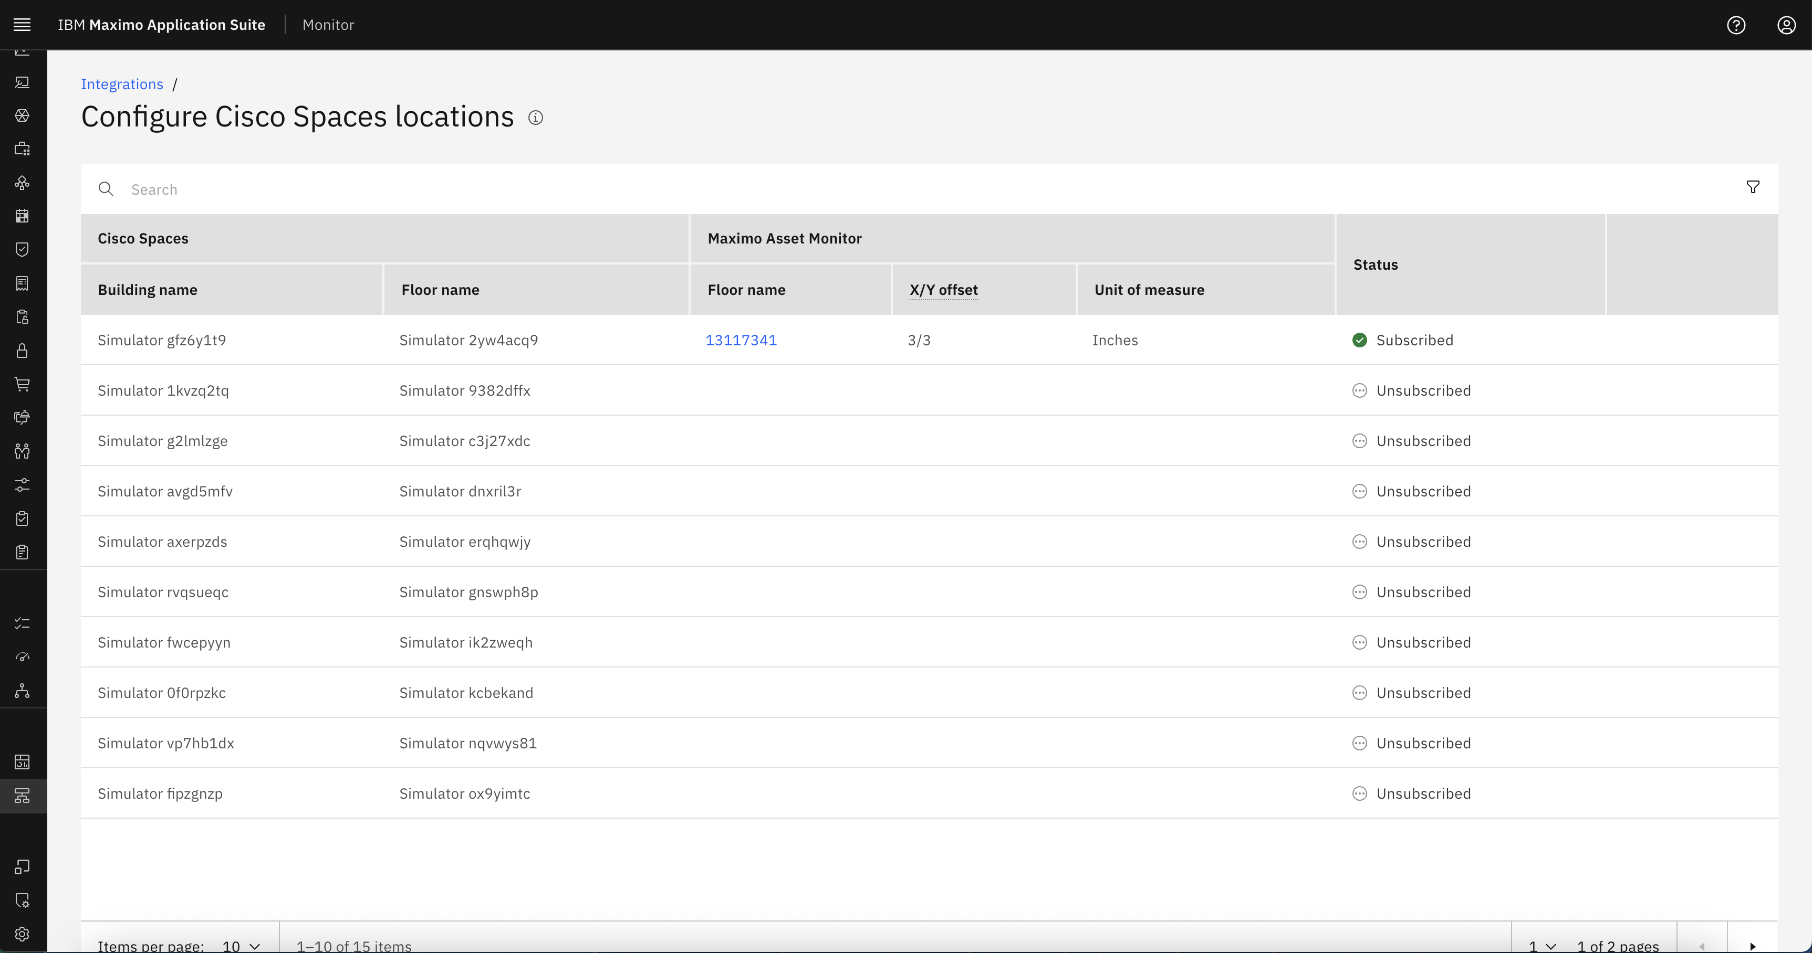Open the briefcase grid sidebar icon
The image size is (1812, 953).
(23, 149)
